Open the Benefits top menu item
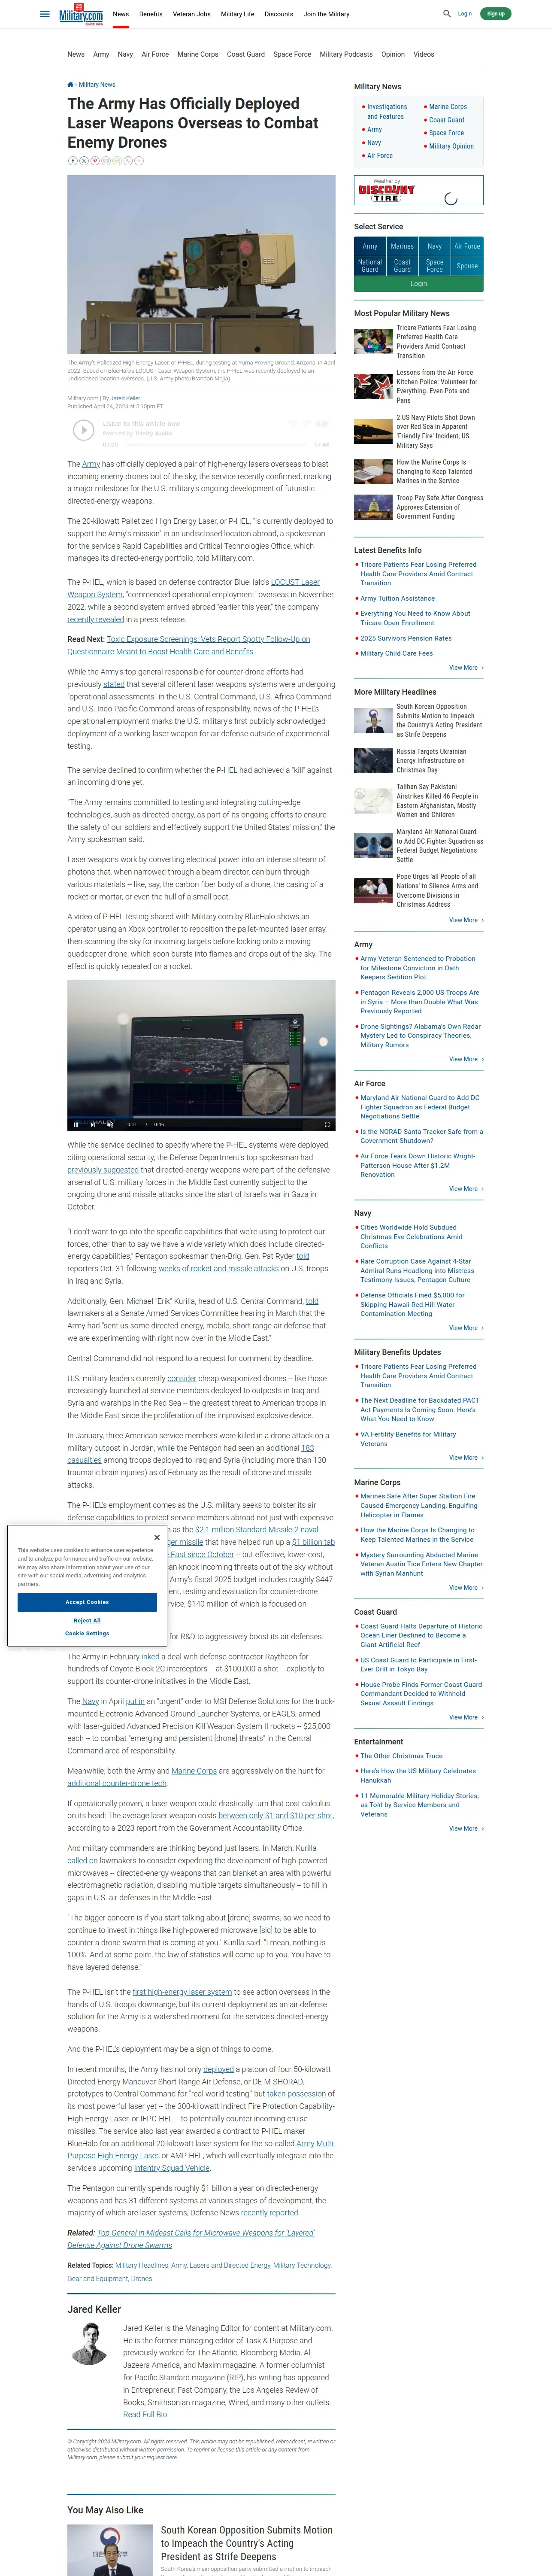Image resolution: width=551 pixels, height=2576 pixels. 151,14
